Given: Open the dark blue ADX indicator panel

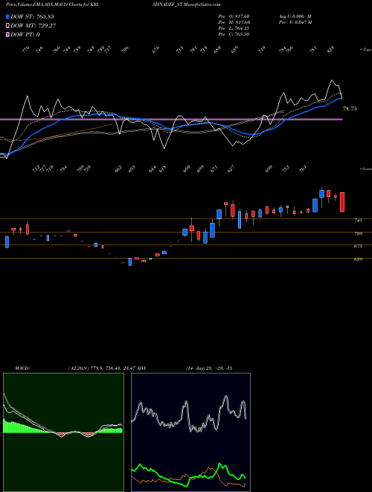Looking at the screenshot, I should point(190,432).
